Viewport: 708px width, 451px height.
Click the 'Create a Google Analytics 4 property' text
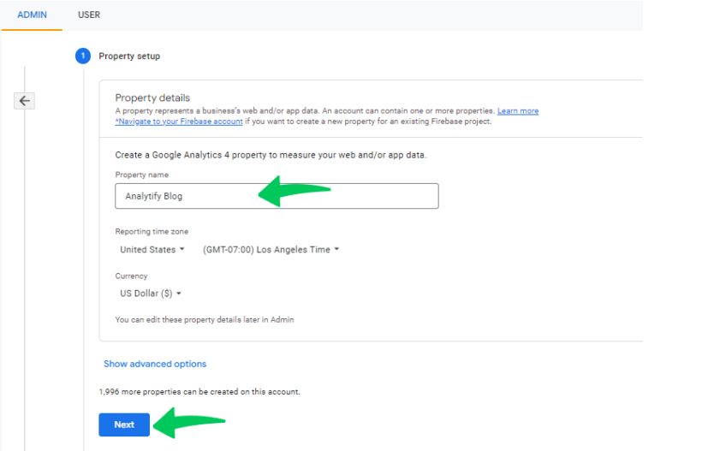[271, 155]
